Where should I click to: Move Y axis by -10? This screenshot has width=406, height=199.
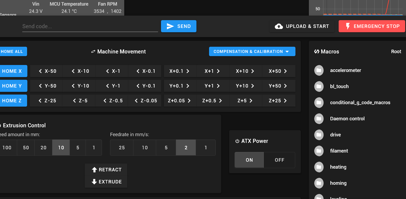[79, 86]
